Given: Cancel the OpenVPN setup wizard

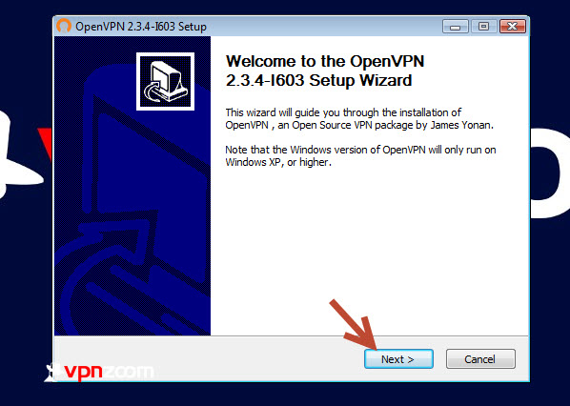Looking at the screenshot, I should click(480, 359).
